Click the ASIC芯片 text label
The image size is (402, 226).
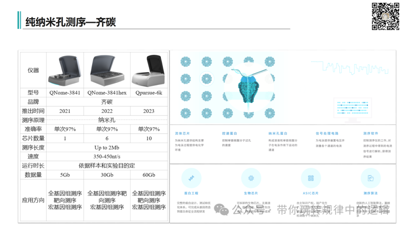[311, 193]
